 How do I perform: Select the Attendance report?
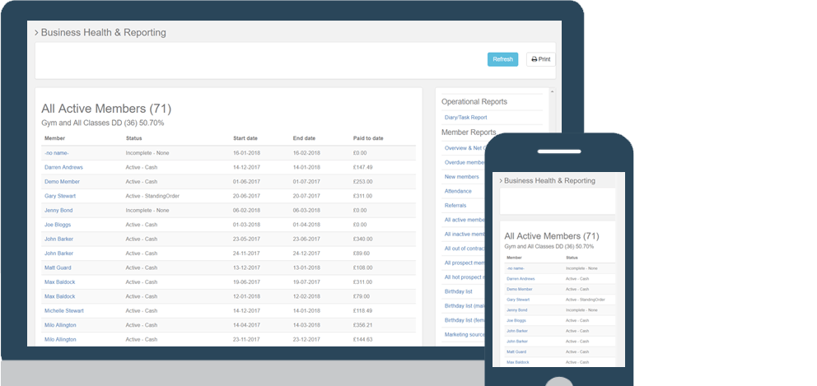click(x=460, y=191)
